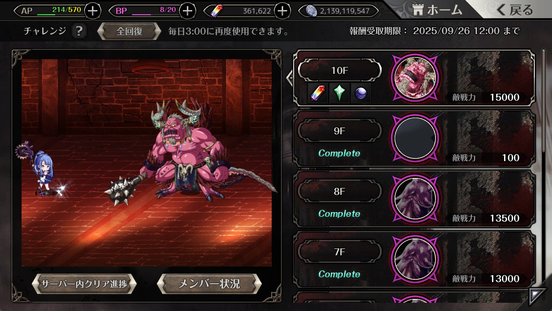Select the 10F pink ogre boss portrait

point(415,78)
